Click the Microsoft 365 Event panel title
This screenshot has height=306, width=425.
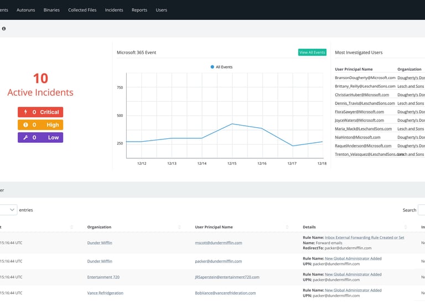coord(136,53)
